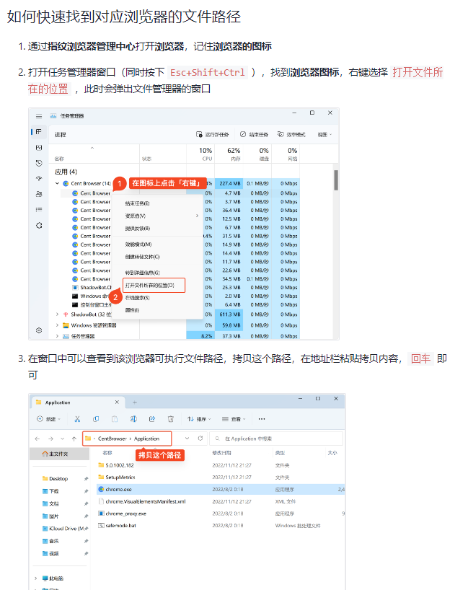Click the delete trash icon in Explorer toolbar

tap(171, 418)
